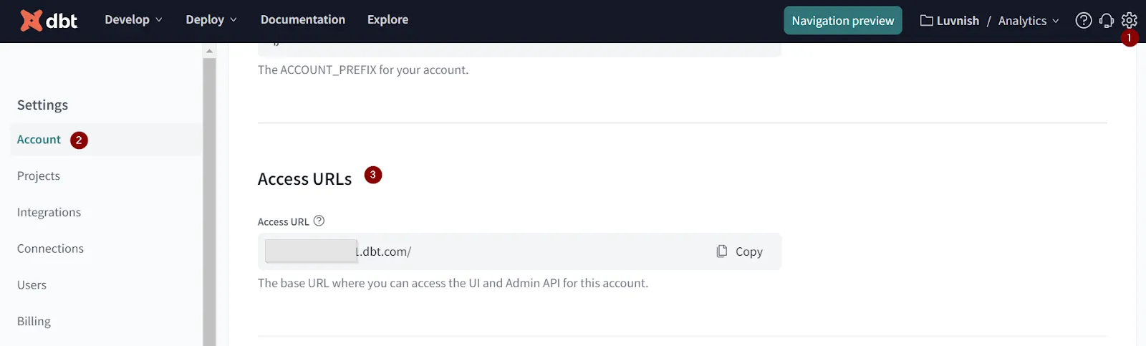Screen dimensions: 1146x346
Task: Click the support headset icon
Action: [x=1107, y=21]
